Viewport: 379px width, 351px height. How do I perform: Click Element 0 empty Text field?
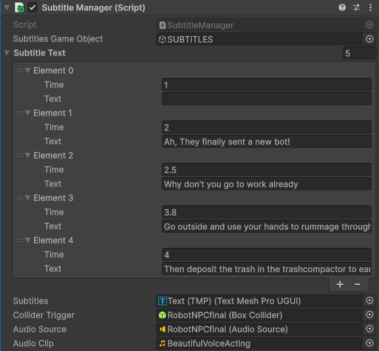(x=266, y=99)
